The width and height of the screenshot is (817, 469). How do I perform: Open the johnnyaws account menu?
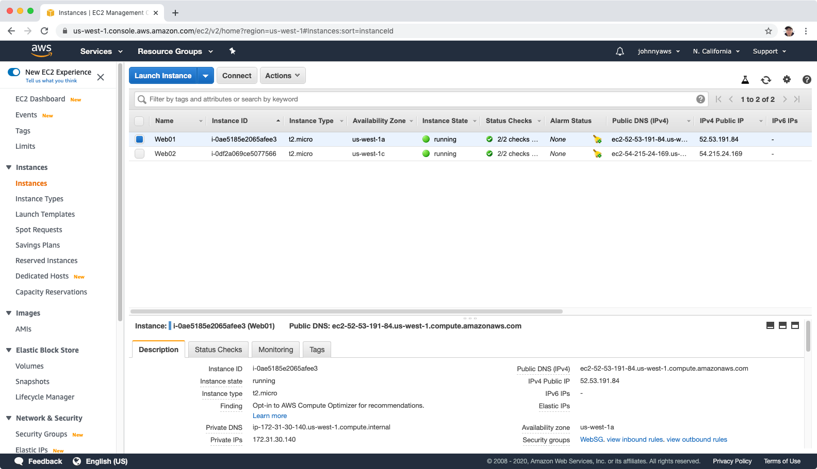tap(659, 51)
